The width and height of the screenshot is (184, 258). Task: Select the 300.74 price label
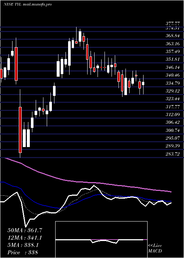coord(173,130)
